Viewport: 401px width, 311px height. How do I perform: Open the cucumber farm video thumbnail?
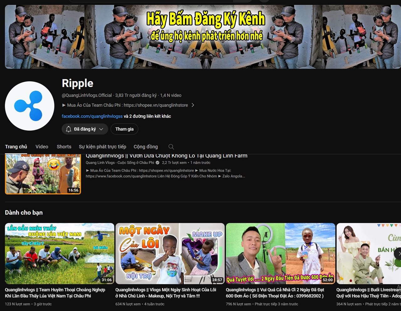point(43,174)
